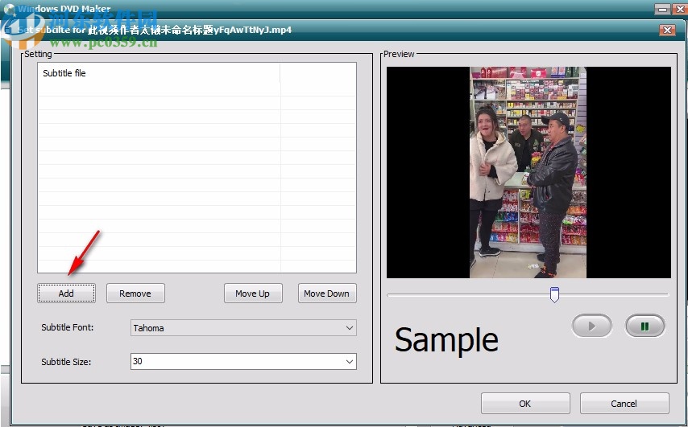The width and height of the screenshot is (688, 427).
Task: Click the Move Up button
Action: pos(253,293)
